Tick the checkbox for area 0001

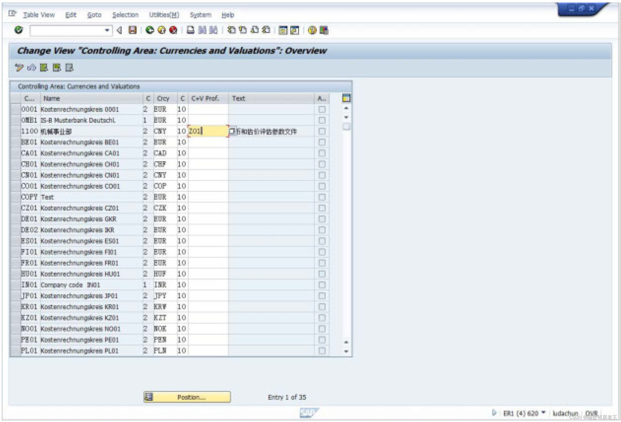click(x=322, y=109)
